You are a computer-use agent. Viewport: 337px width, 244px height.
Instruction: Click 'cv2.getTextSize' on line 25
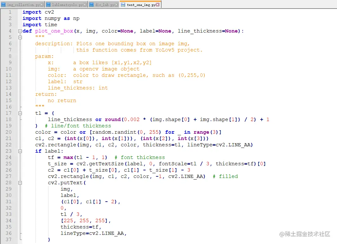[100, 164]
